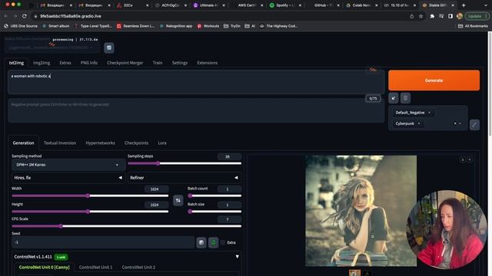Click the browser back arrow
Viewport: 492px width, 276px height.
(6, 16)
